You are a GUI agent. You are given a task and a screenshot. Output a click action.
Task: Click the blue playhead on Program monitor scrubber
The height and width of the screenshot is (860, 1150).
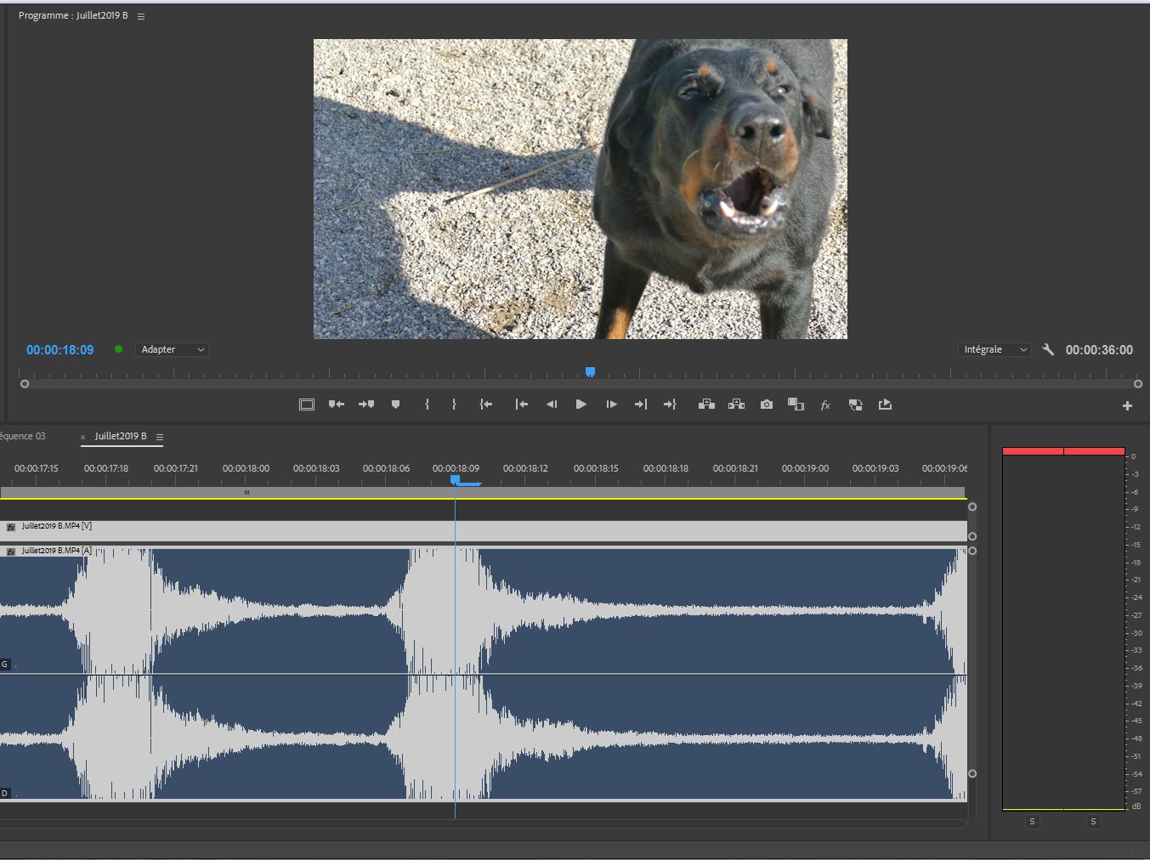(590, 372)
